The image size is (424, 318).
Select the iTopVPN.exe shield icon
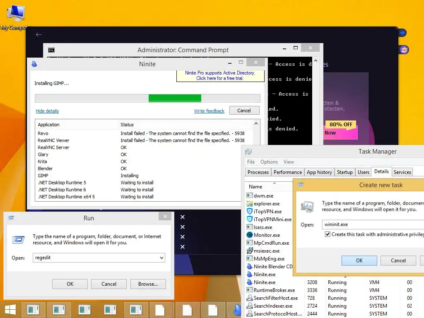(250, 212)
